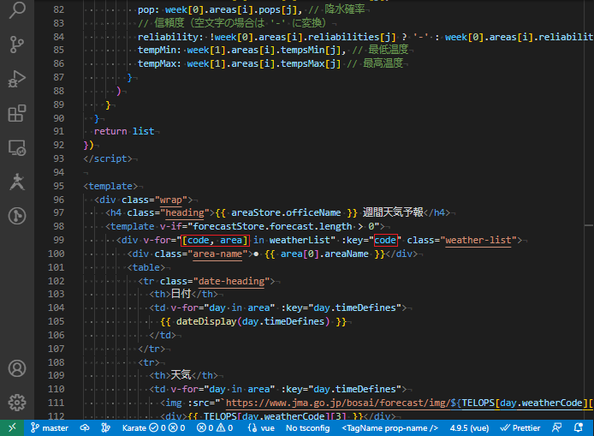Screen dimensions: 594x436
Task: Click forecastStore.forecast.length on line 98
Action: pos(272,227)
